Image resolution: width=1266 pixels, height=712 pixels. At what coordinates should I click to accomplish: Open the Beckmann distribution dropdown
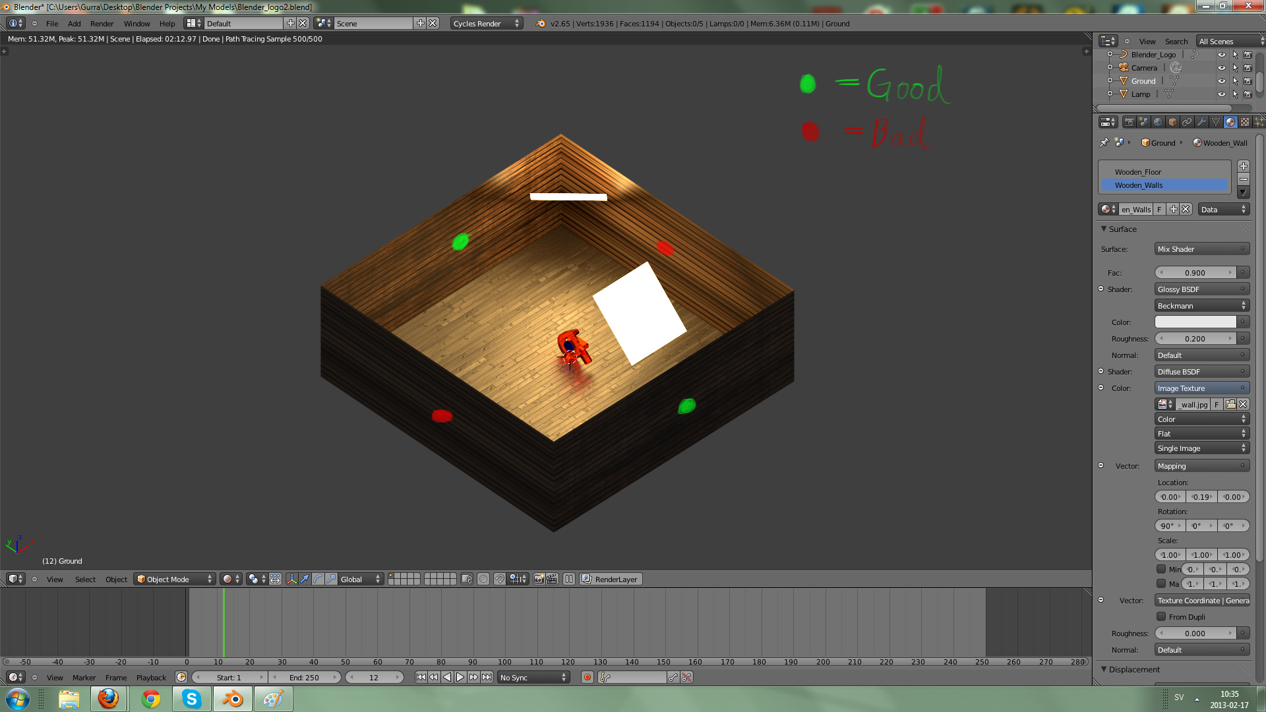tap(1201, 306)
